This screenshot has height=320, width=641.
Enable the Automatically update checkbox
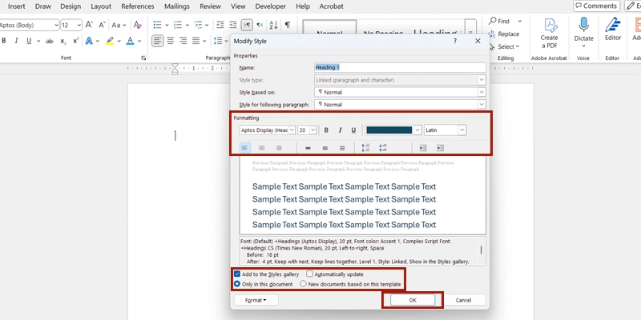(310, 274)
